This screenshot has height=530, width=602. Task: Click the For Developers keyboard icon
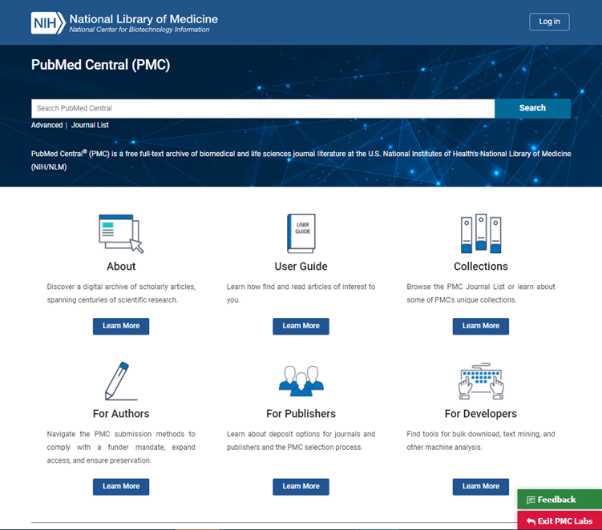click(481, 381)
